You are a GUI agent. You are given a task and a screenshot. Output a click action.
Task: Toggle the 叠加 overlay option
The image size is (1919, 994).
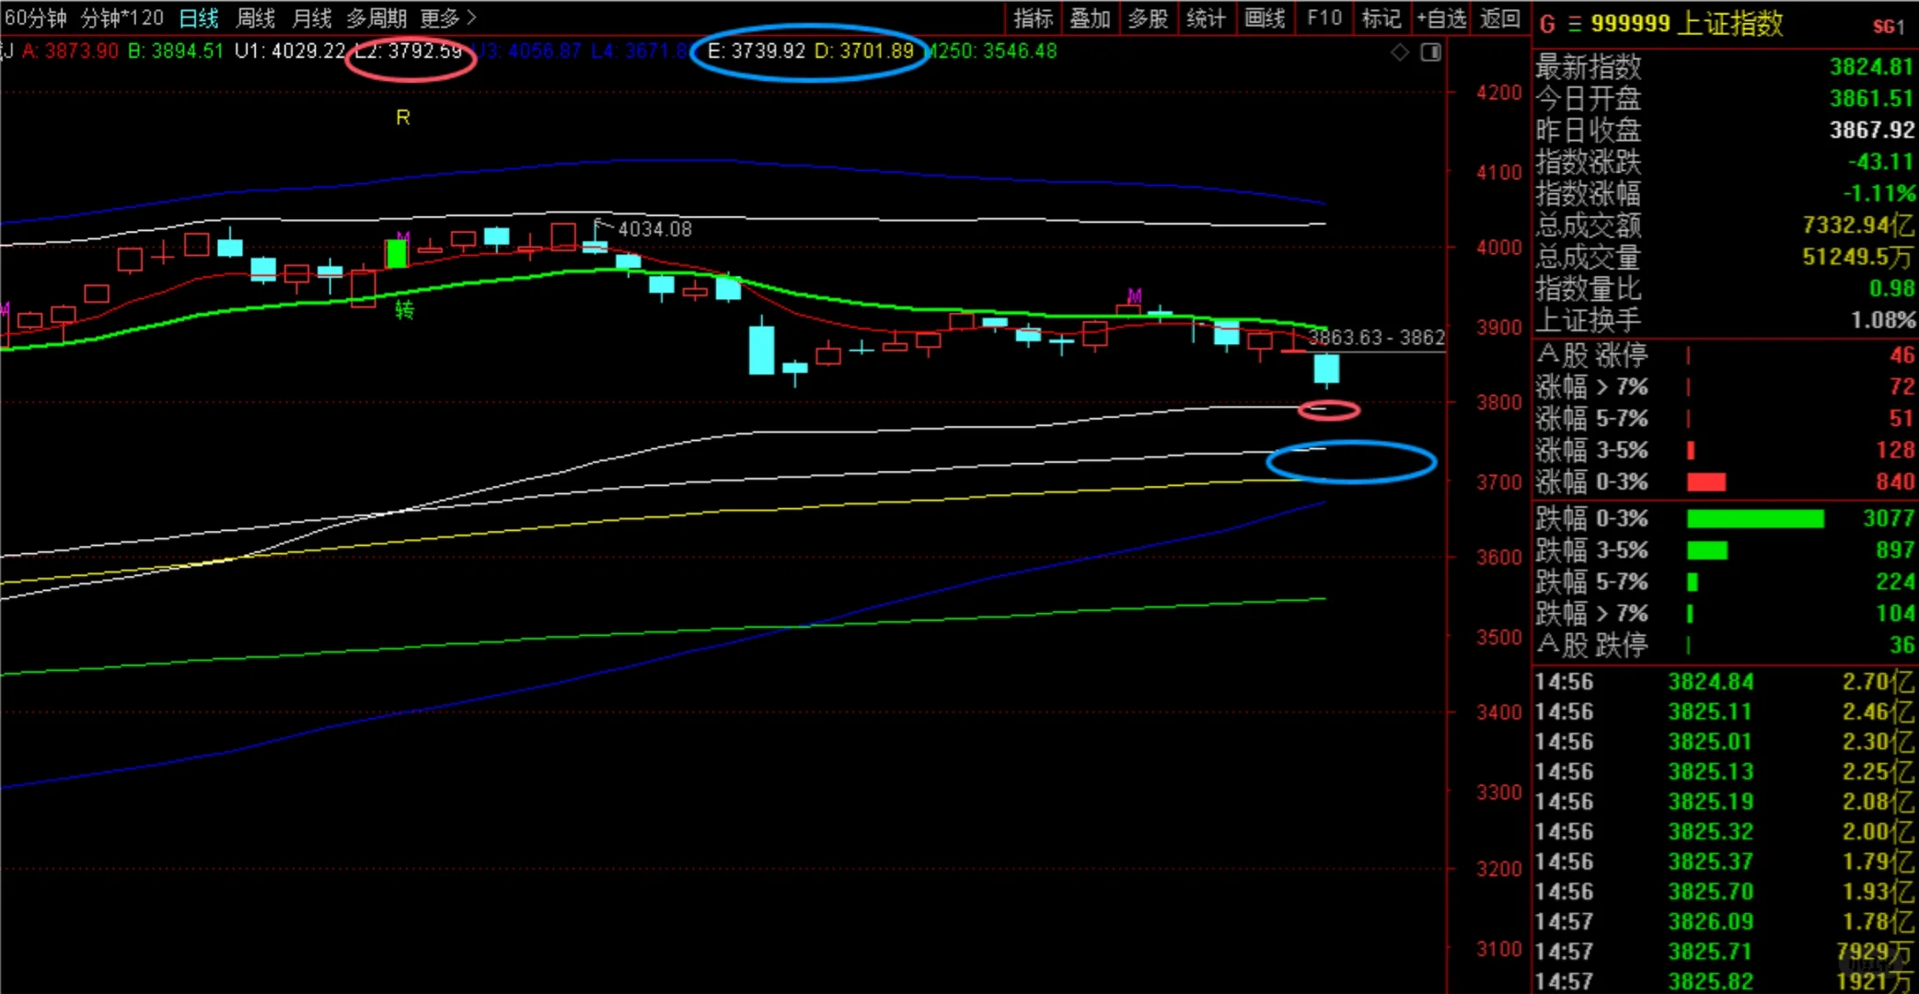click(1090, 17)
